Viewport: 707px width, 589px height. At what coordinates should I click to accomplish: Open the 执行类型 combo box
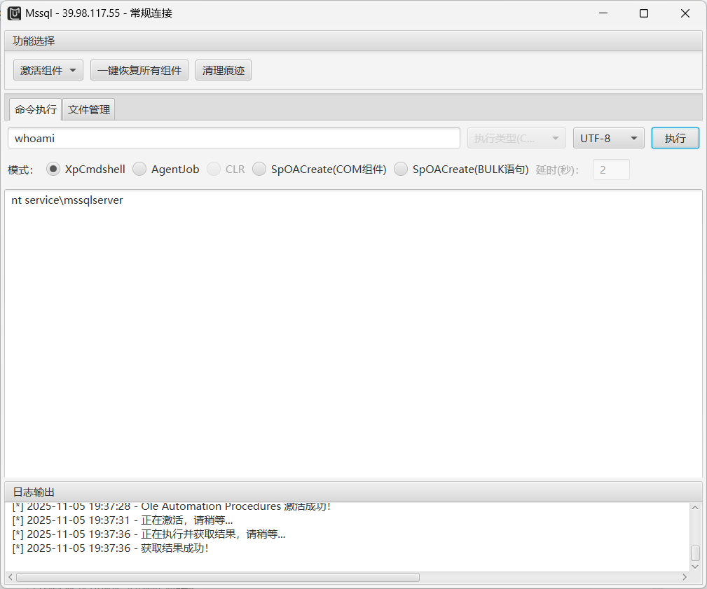pyautogui.click(x=516, y=138)
